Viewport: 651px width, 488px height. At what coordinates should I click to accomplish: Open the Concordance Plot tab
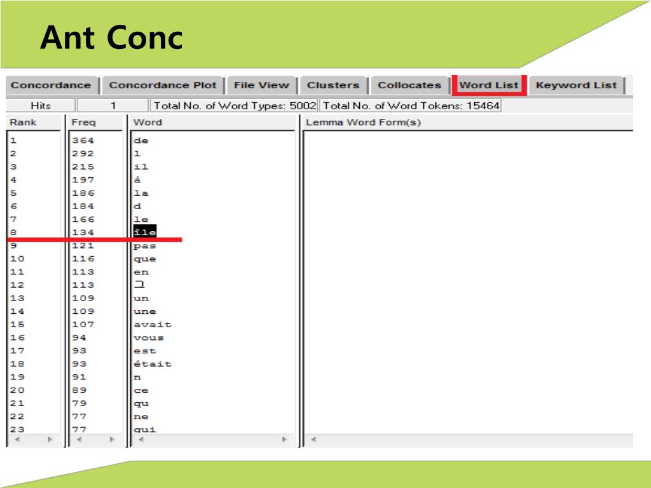pos(163,85)
